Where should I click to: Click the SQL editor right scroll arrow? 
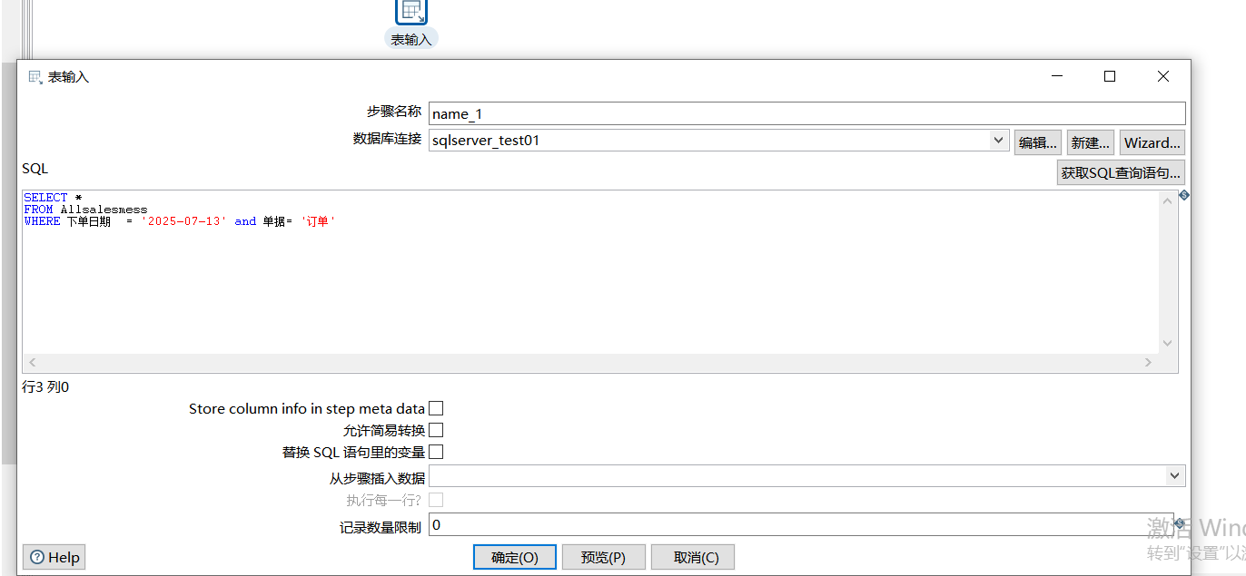[1148, 362]
